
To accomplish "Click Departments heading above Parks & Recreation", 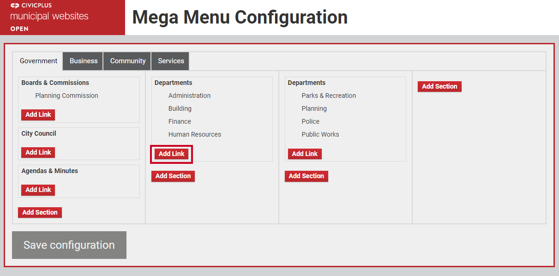I will (x=307, y=83).
